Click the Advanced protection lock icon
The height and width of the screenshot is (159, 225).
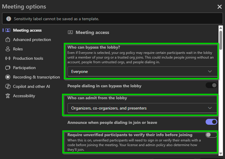[8, 40]
